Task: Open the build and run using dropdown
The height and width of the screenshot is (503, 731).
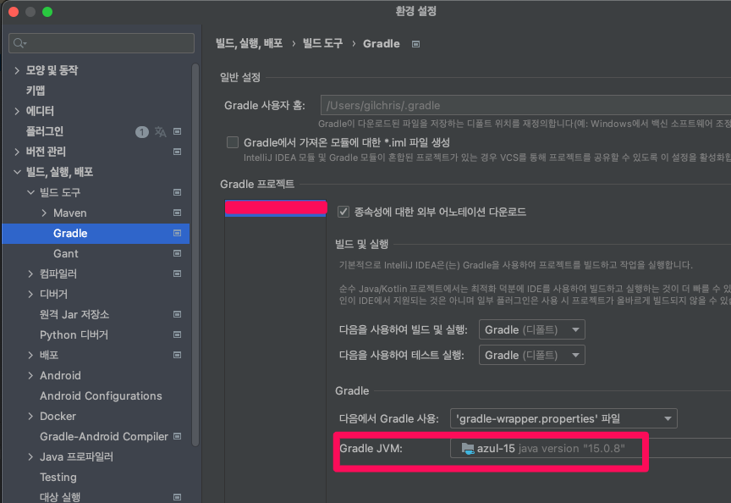Action: coord(532,330)
